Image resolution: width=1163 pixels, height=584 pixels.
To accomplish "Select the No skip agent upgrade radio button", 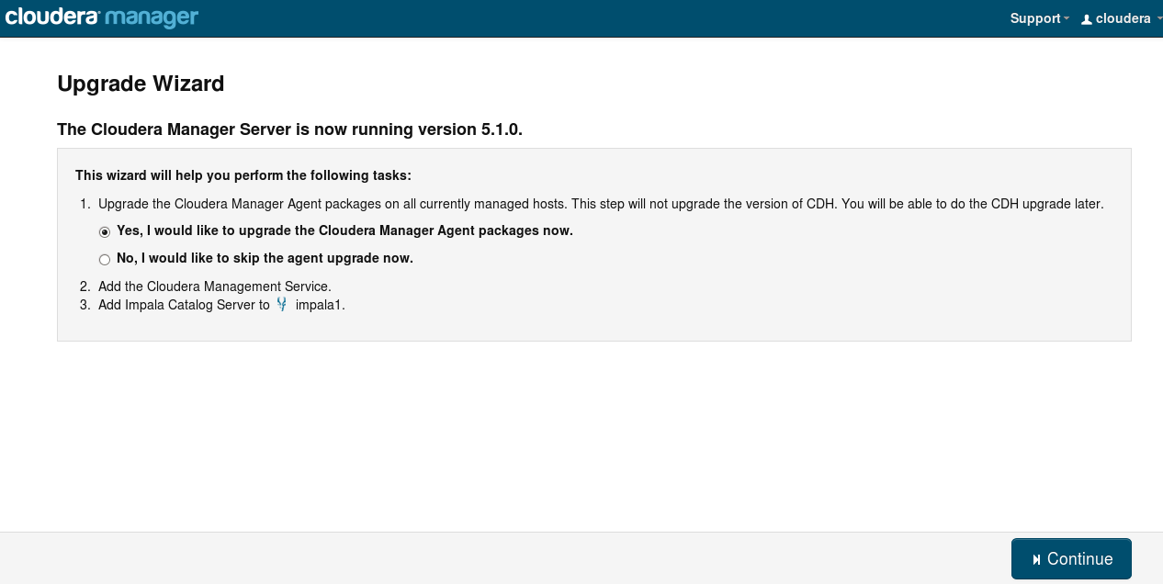I will click(x=105, y=259).
